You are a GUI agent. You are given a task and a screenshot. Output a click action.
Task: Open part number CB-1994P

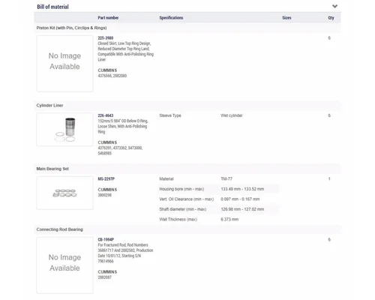106,239
